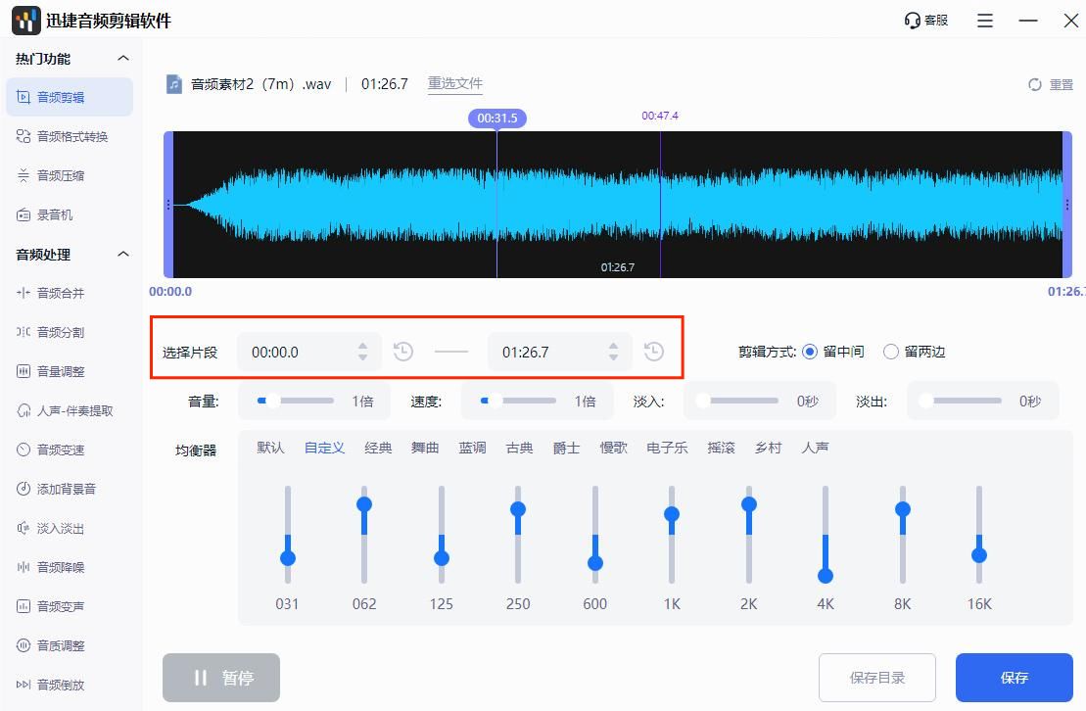Decrease end time 01:26.7 with down arrow
This screenshot has height=711, width=1086.
613,357
